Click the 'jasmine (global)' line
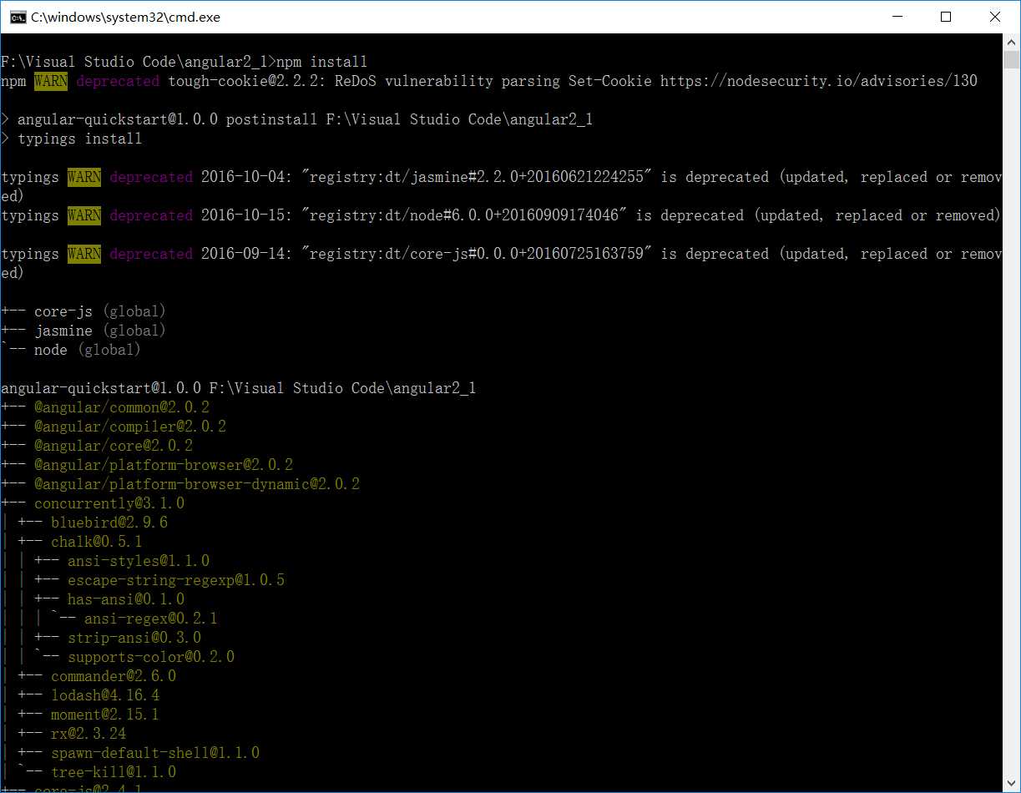Viewport: 1021px width, 793px height. click(100, 331)
